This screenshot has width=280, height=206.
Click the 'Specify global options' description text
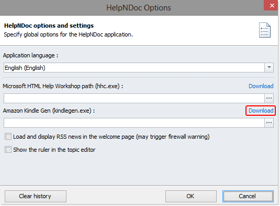click(69, 34)
